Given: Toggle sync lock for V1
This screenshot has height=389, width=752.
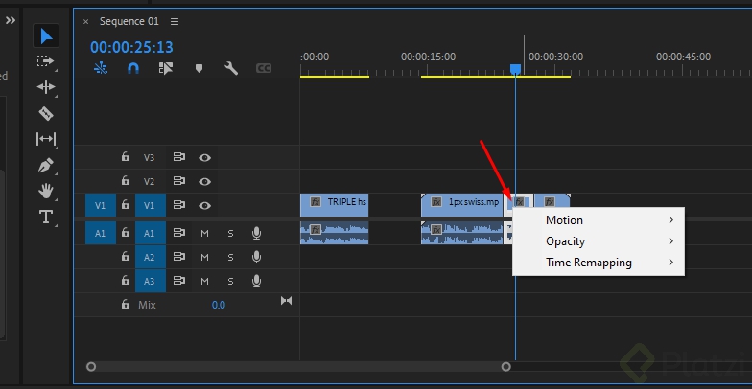Looking at the screenshot, I should pos(178,205).
